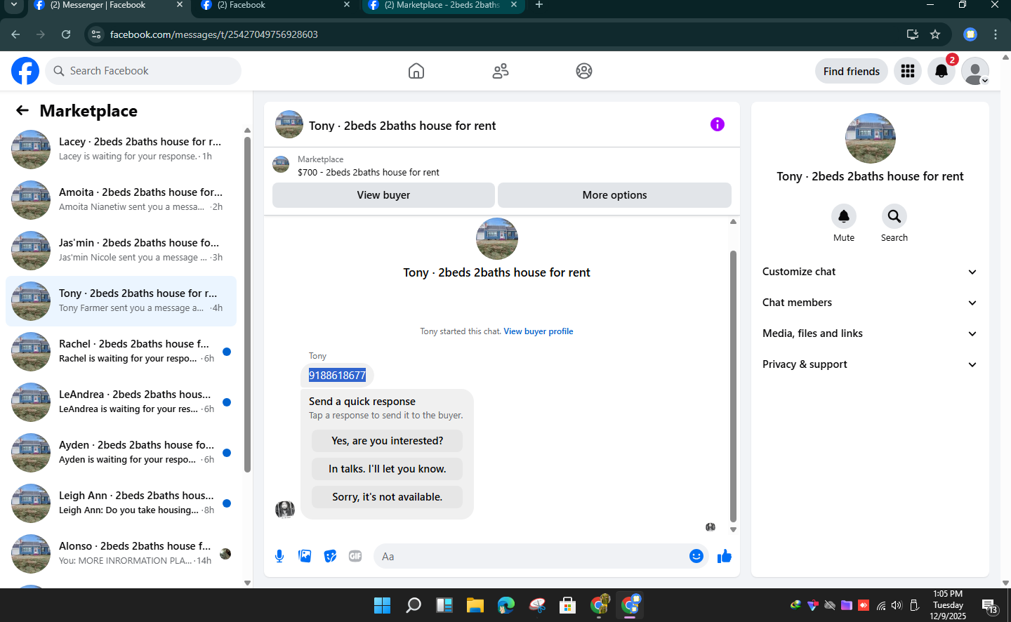
Task: Click the purple conversation information icon
Action: tap(717, 124)
